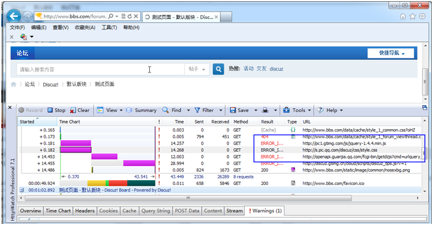The height and width of the screenshot is (225, 433).
Task: Click the address bar stop X icon
Action: (136, 17)
